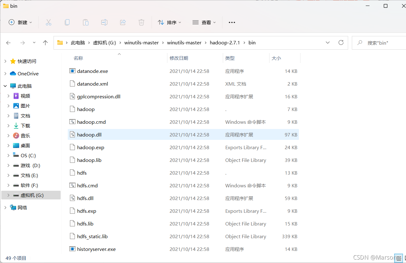Go back with the left arrow

coord(8,43)
